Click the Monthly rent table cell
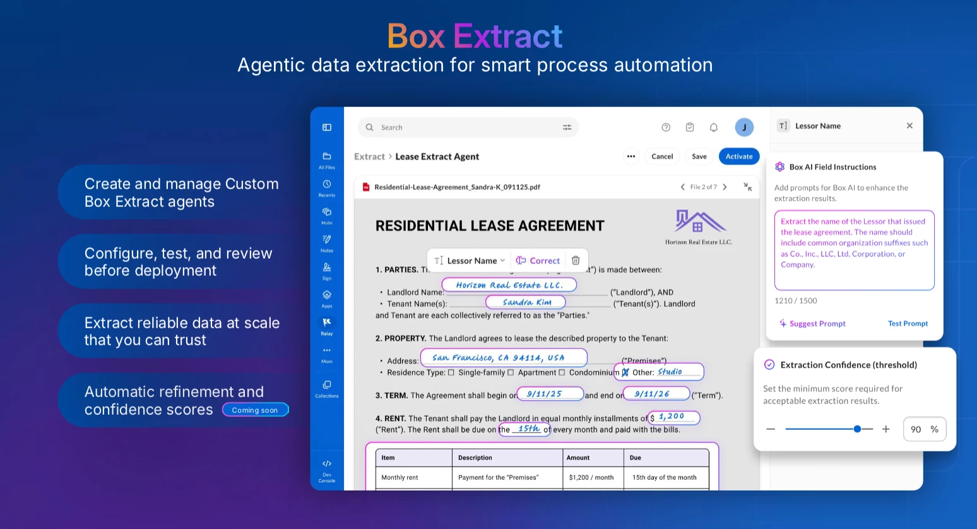Viewport: 977px width, 529px height. (414, 477)
